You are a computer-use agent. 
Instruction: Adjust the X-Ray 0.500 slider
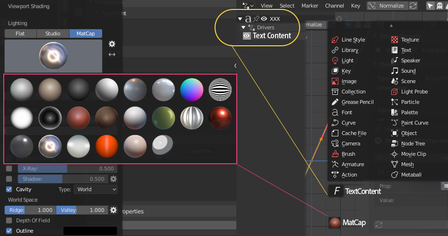68,169
